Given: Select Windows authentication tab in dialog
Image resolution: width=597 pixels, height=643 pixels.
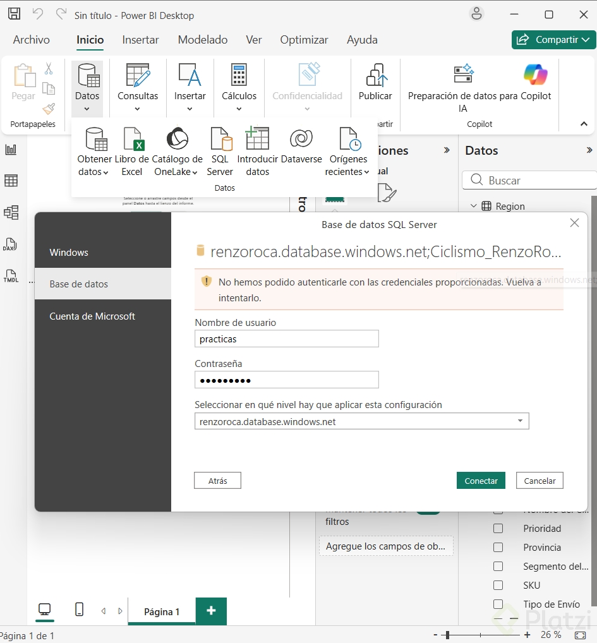Looking at the screenshot, I should [x=103, y=252].
